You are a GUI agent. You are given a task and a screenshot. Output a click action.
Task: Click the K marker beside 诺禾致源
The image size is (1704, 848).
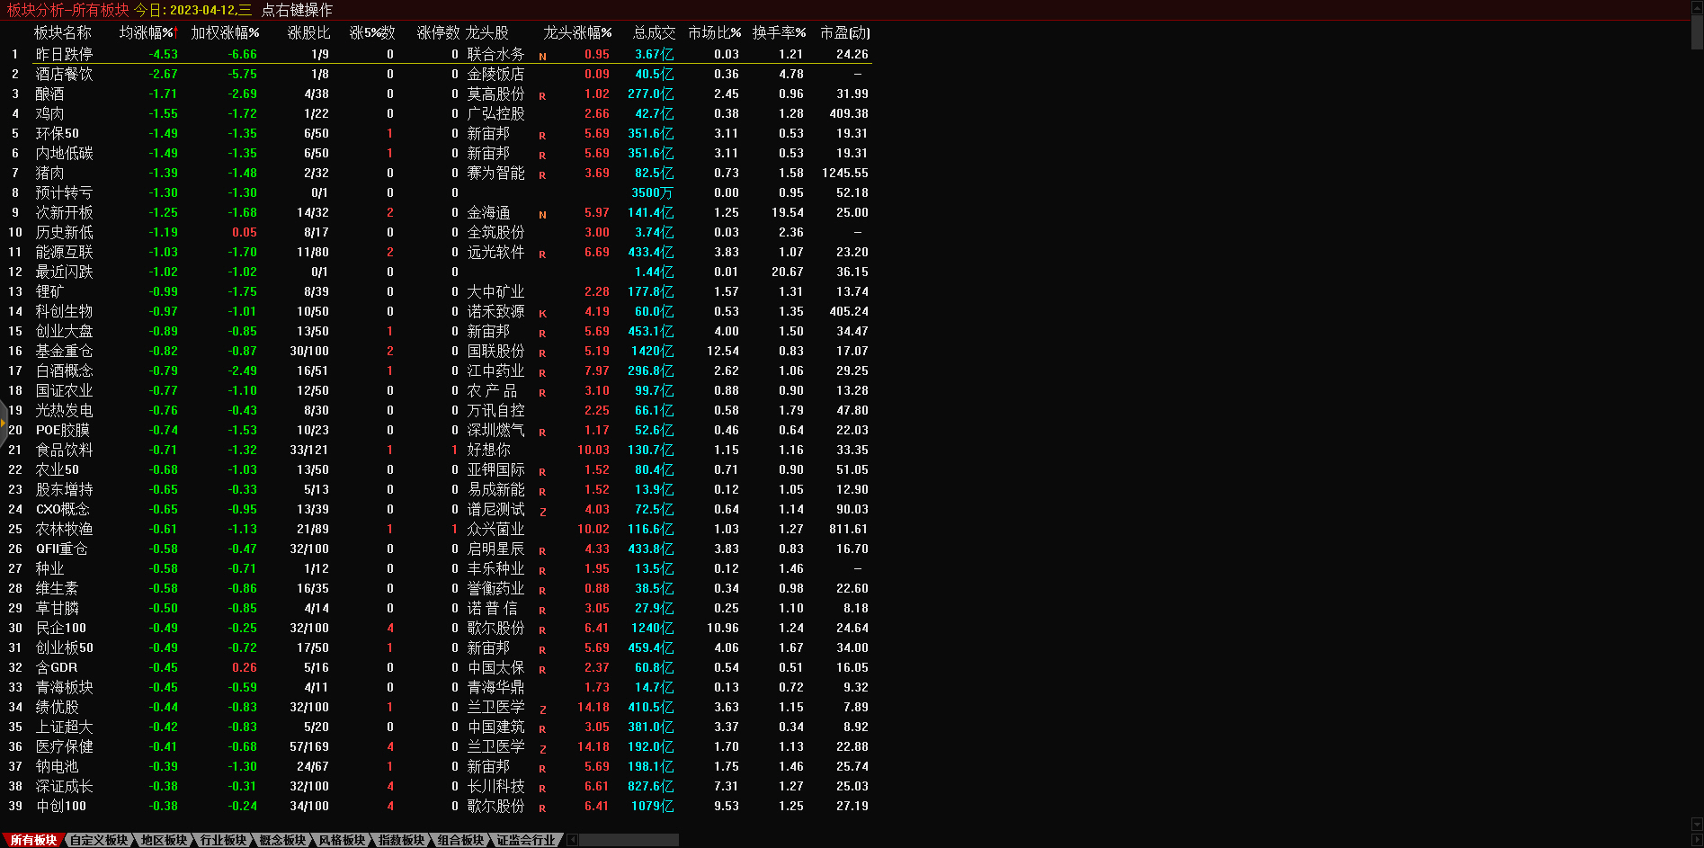pos(542,313)
